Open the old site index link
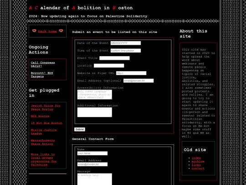The width and height of the screenshot is (246, 185). coord(196,158)
